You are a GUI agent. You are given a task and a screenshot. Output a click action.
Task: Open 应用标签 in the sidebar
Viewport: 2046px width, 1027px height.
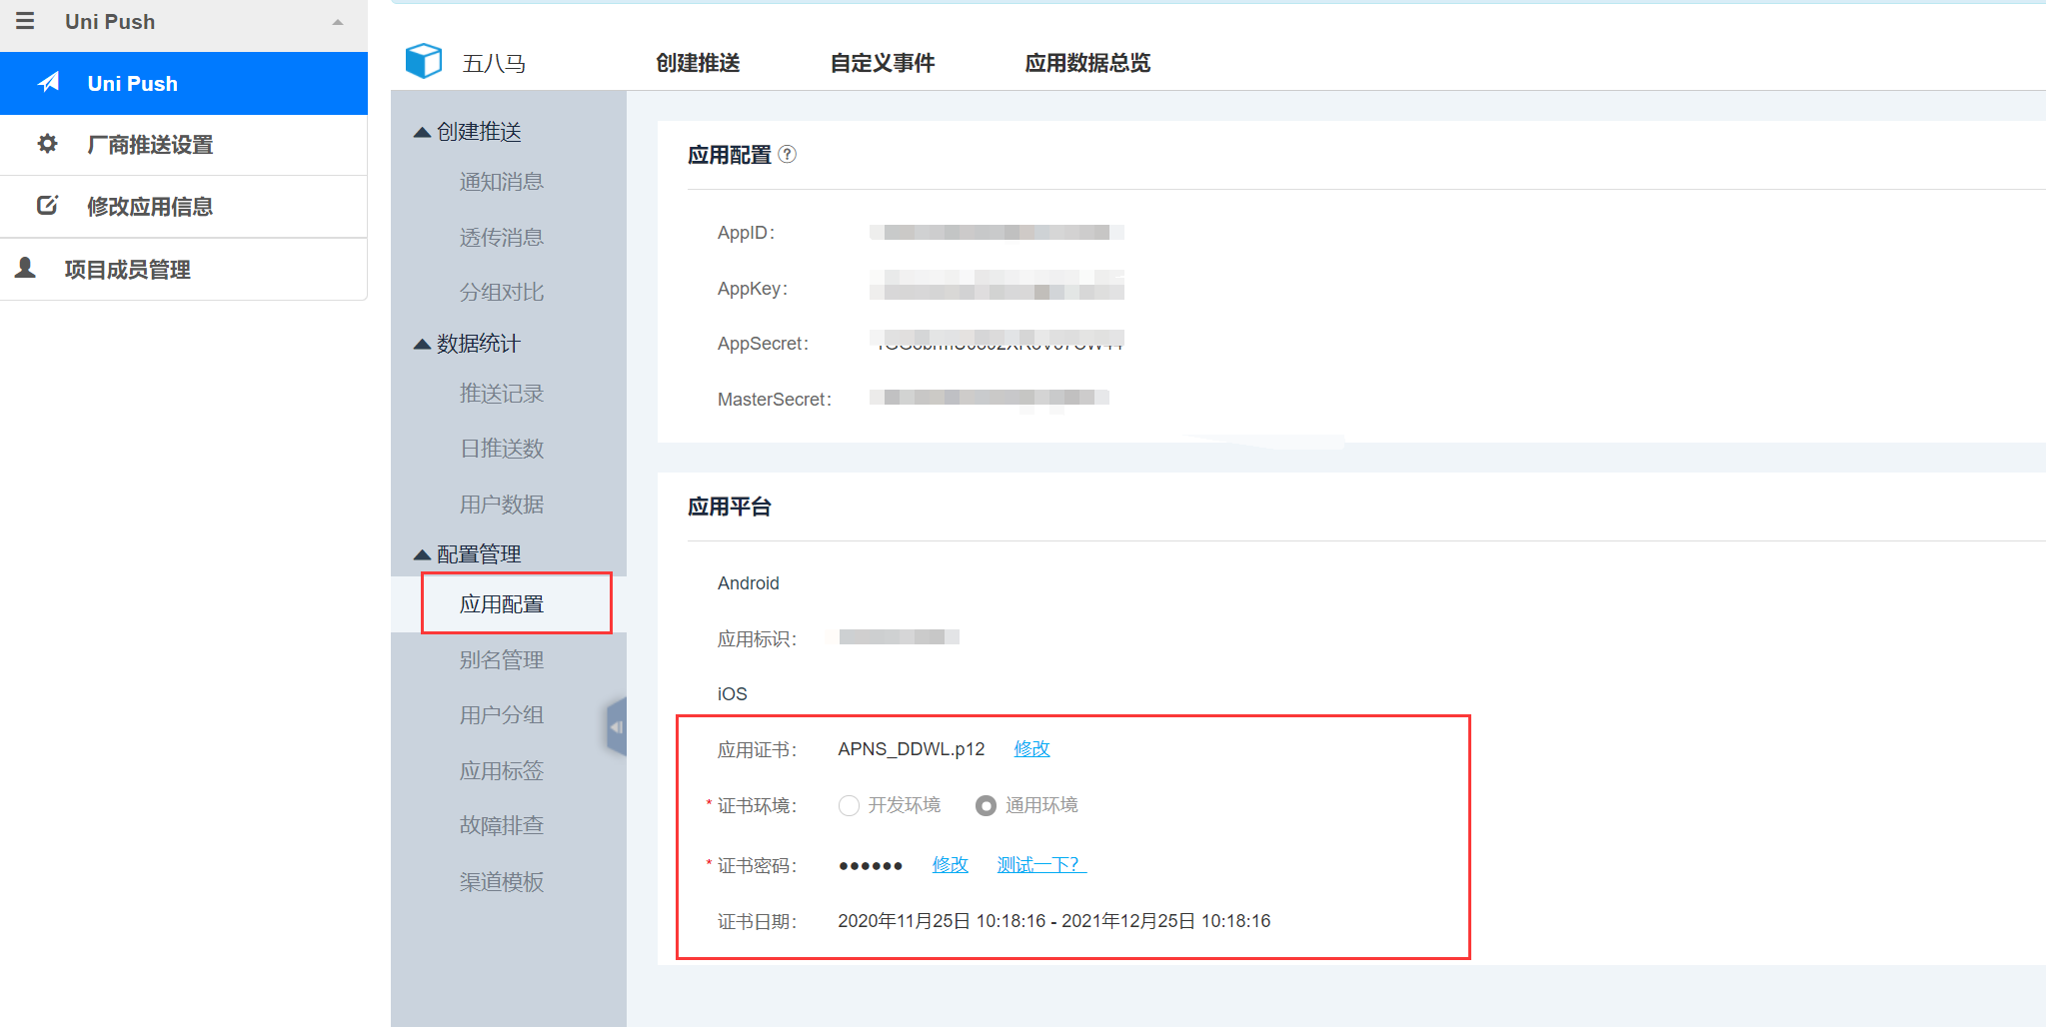(x=502, y=771)
